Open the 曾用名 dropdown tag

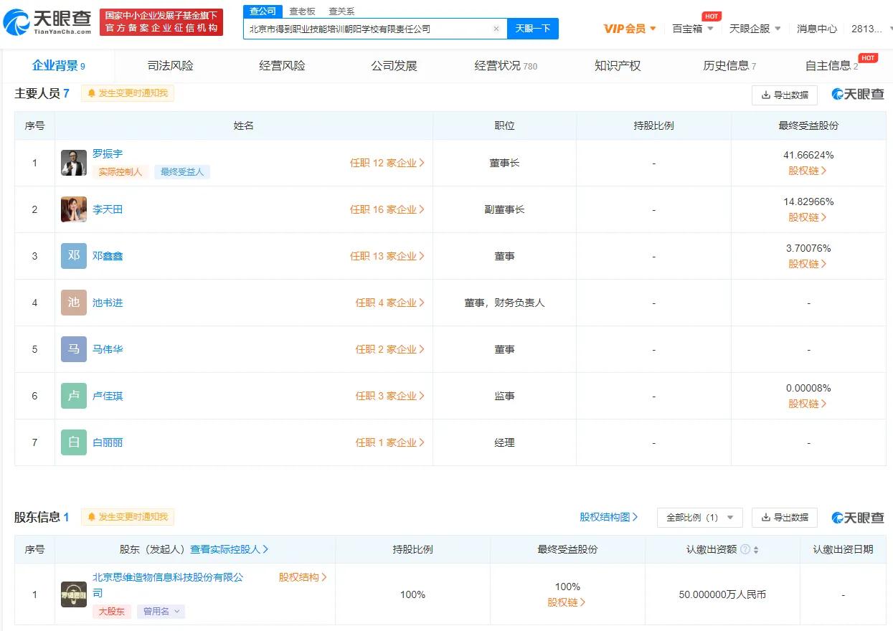tap(161, 612)
